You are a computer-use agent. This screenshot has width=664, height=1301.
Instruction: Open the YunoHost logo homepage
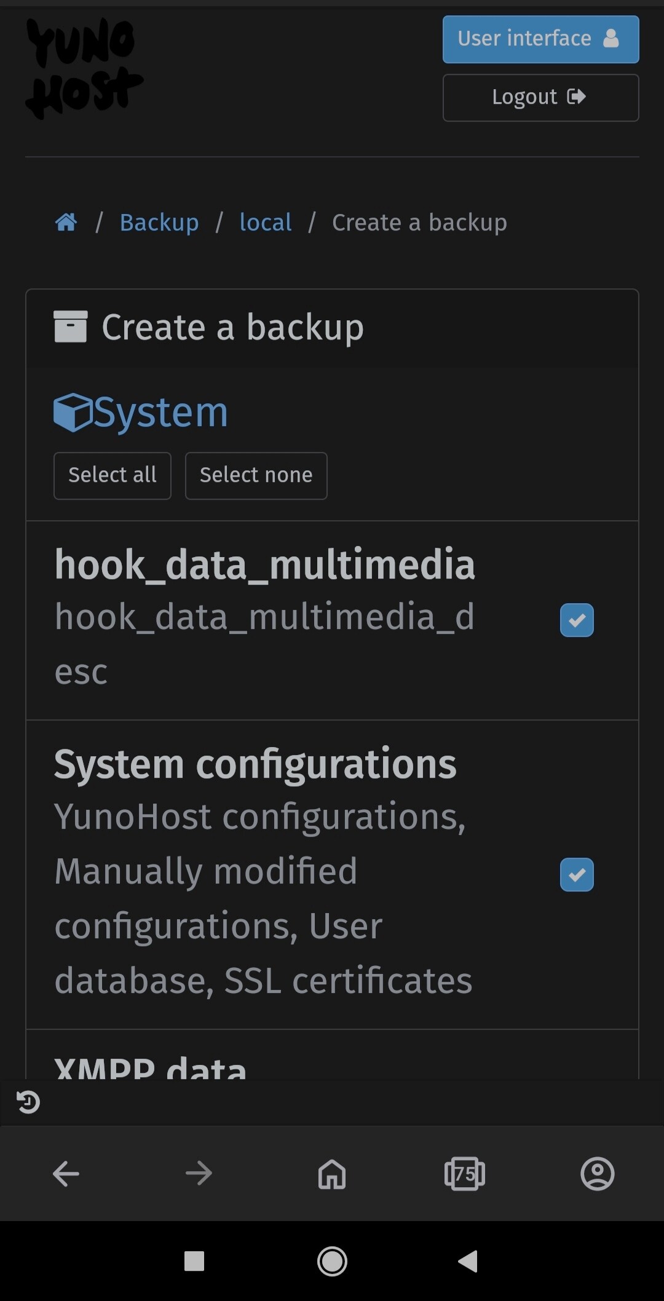coord(84,68)
